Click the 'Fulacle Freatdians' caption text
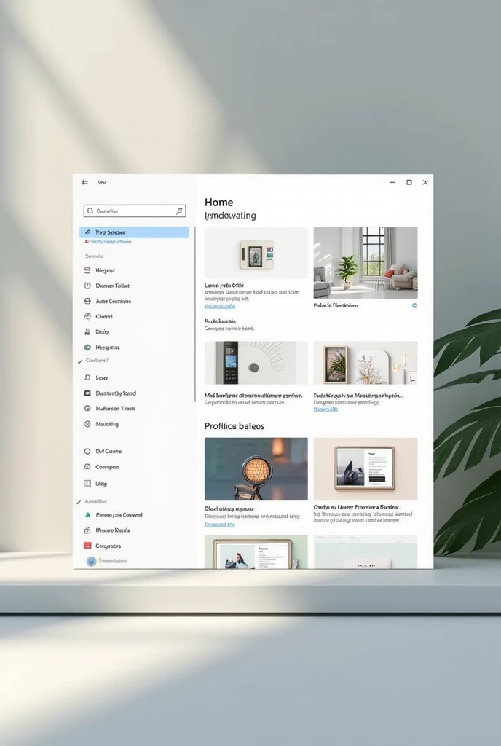The image size is (501, 746). pos(336,305)
